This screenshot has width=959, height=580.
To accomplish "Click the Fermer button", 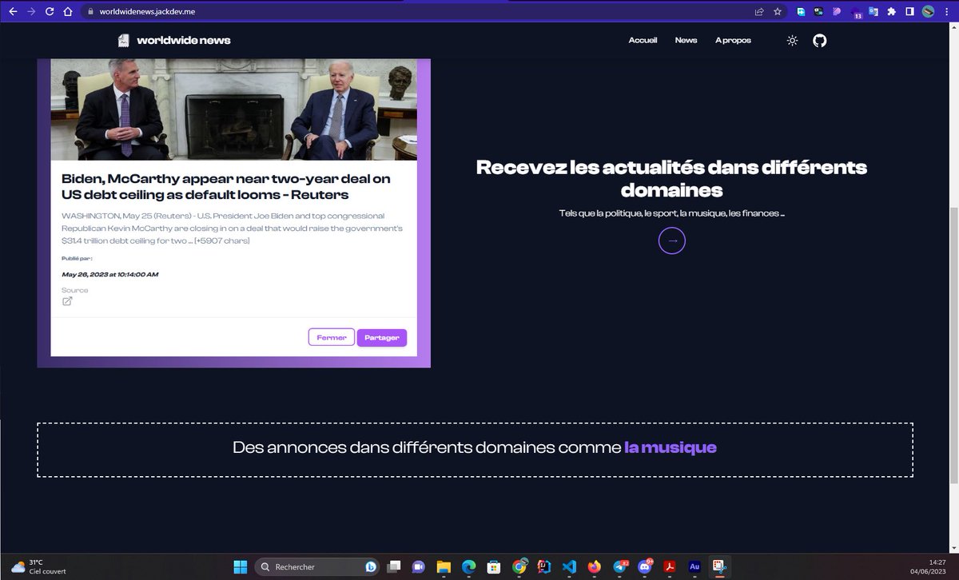I will tap(332, 337).
